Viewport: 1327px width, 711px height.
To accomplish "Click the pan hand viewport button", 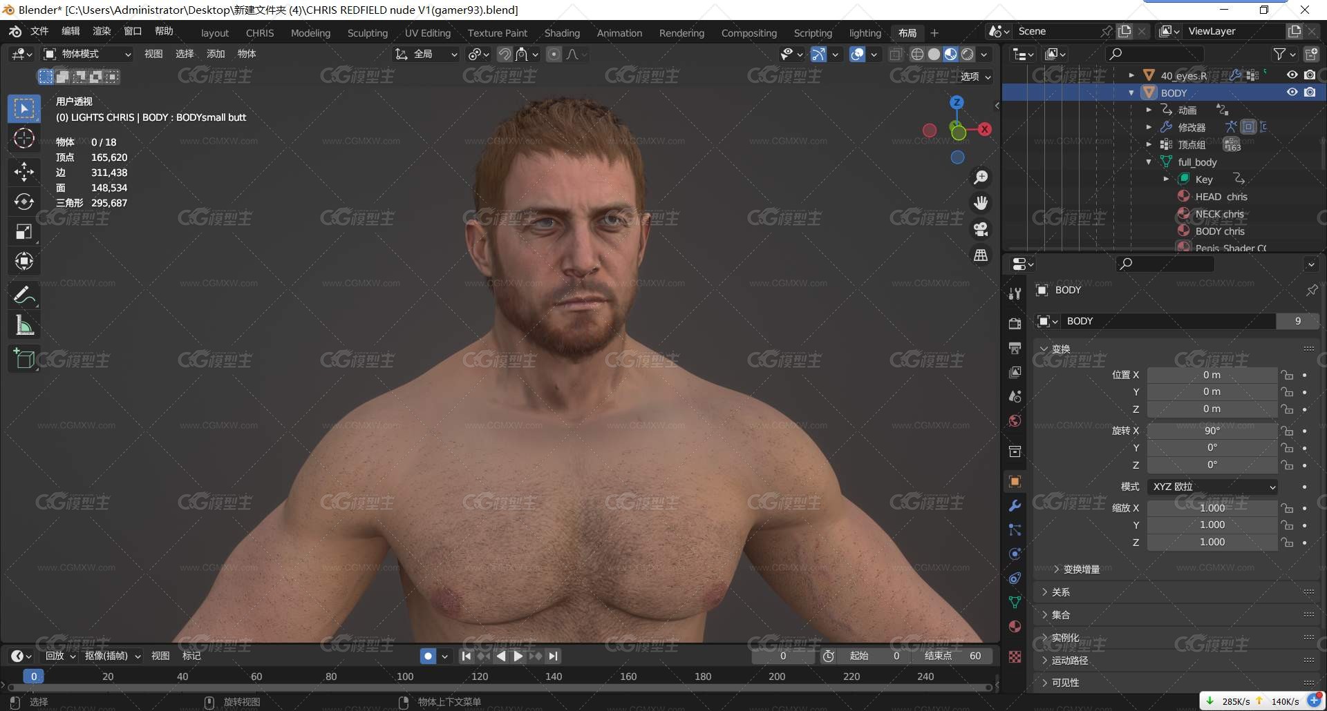I will click(x=981, y=203).
